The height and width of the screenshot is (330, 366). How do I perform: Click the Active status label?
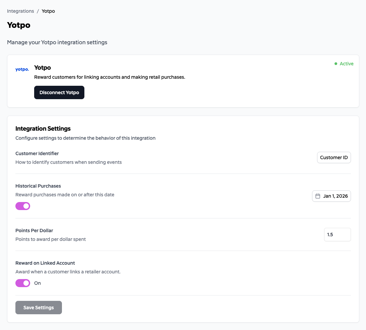346,63
